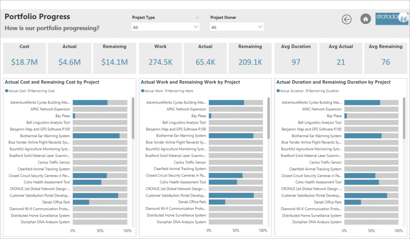Select gray APAC Network Expansion bar in Cost chart

100,109
